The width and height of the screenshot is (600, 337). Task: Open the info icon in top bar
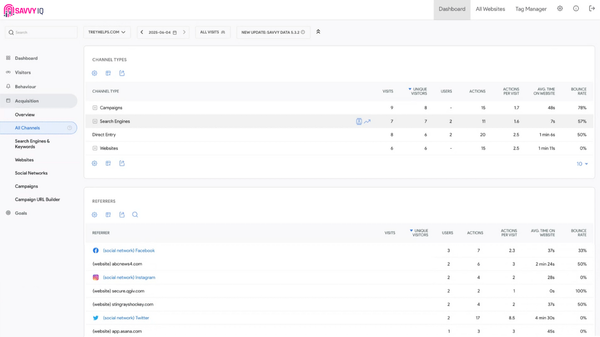click(x=576, y=9)
